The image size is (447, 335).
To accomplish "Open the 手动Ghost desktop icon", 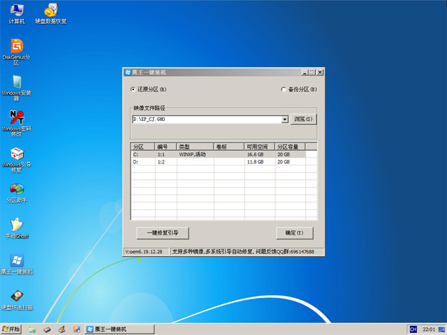I will (16, 225).
